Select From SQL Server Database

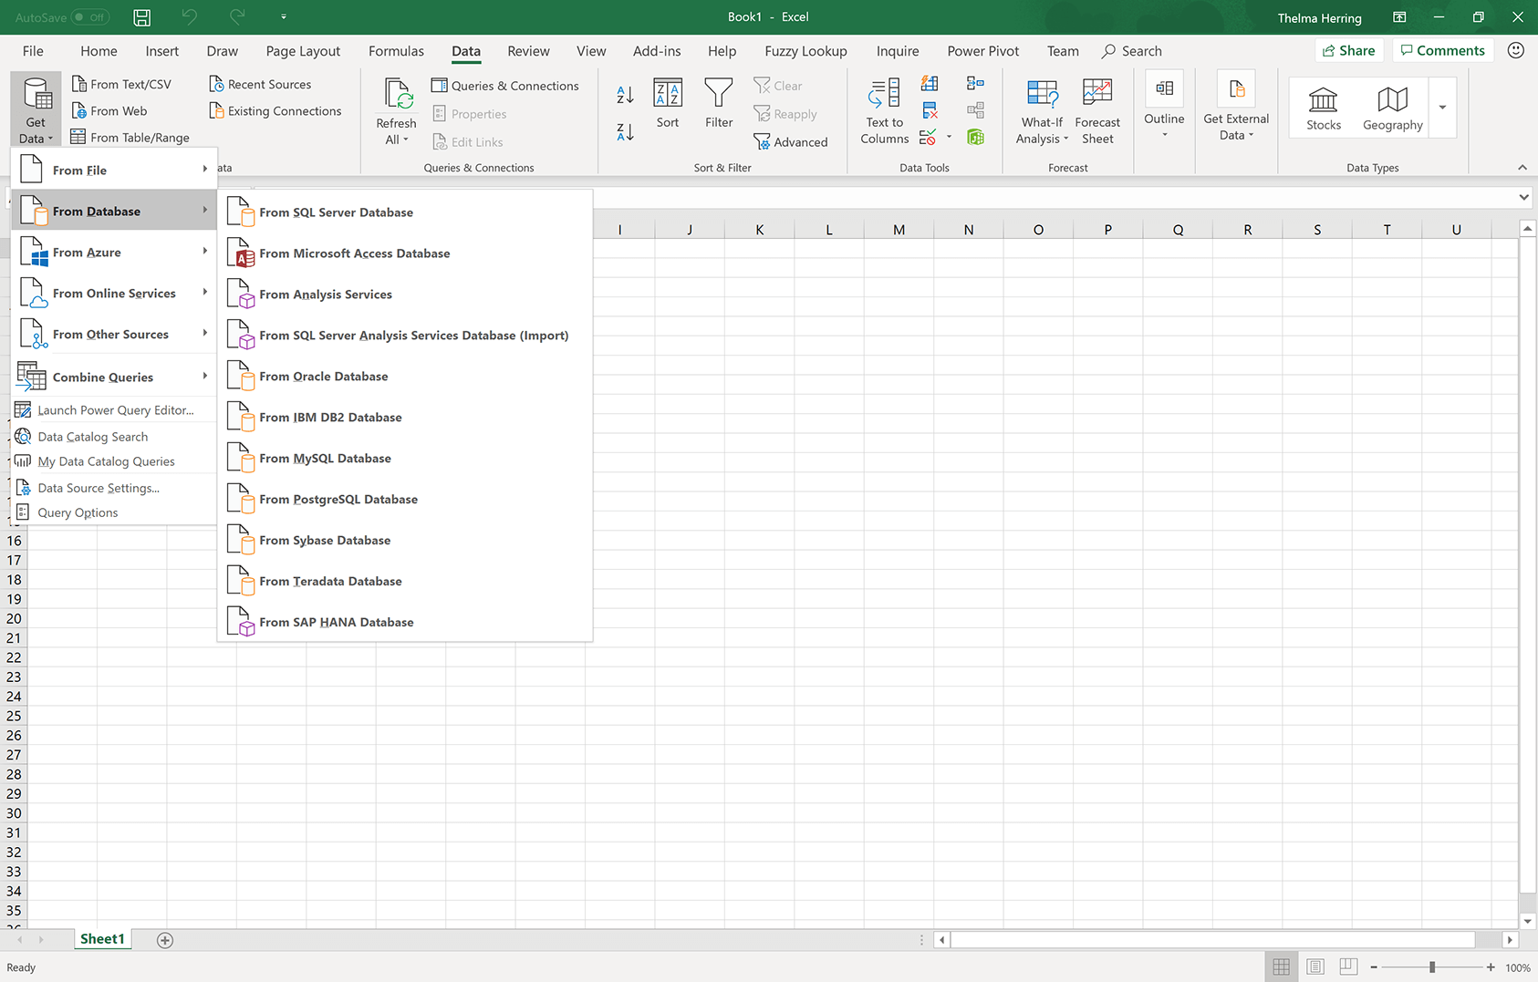click(405, 212)
